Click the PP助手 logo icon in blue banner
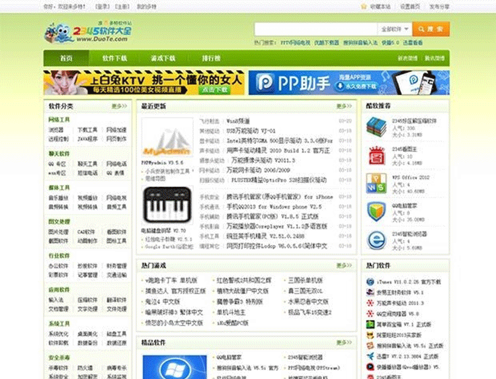The image size is (496, 379). tap(265, 83)
